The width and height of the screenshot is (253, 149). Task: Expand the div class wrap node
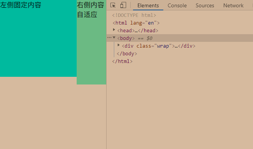coord(118,45)
